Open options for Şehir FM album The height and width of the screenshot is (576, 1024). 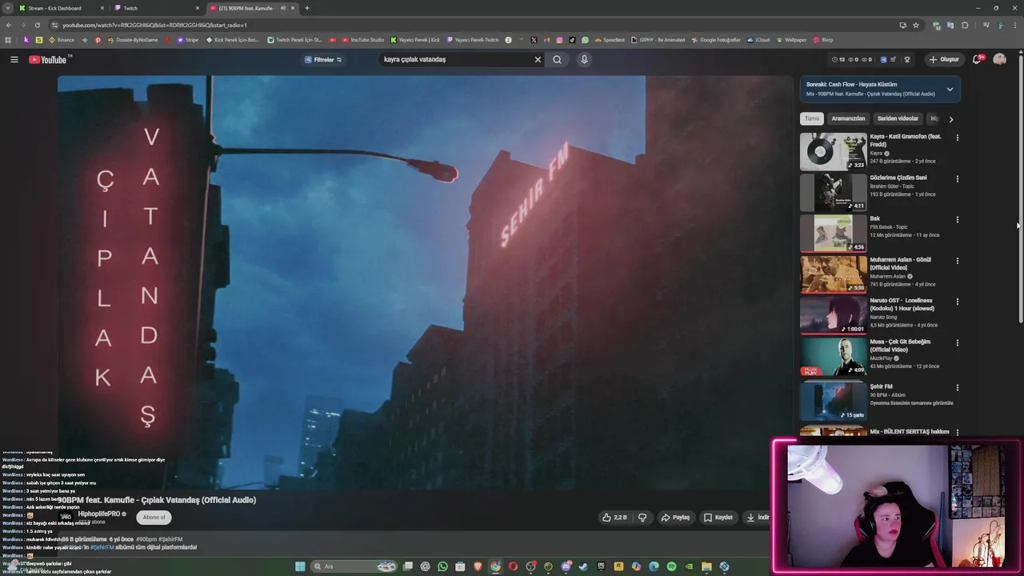pyautogui.click(x=957, y=387)
